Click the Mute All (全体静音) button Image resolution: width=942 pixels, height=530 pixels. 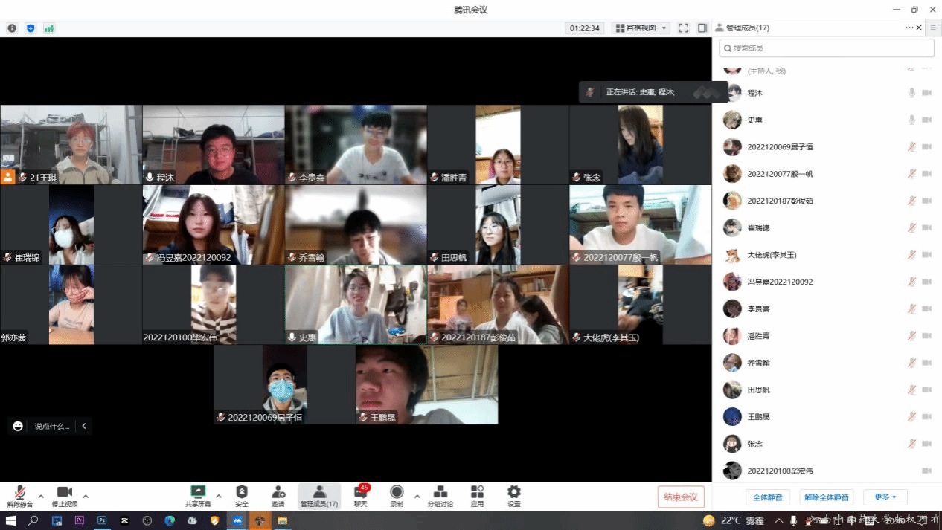(x=767, y=497)
